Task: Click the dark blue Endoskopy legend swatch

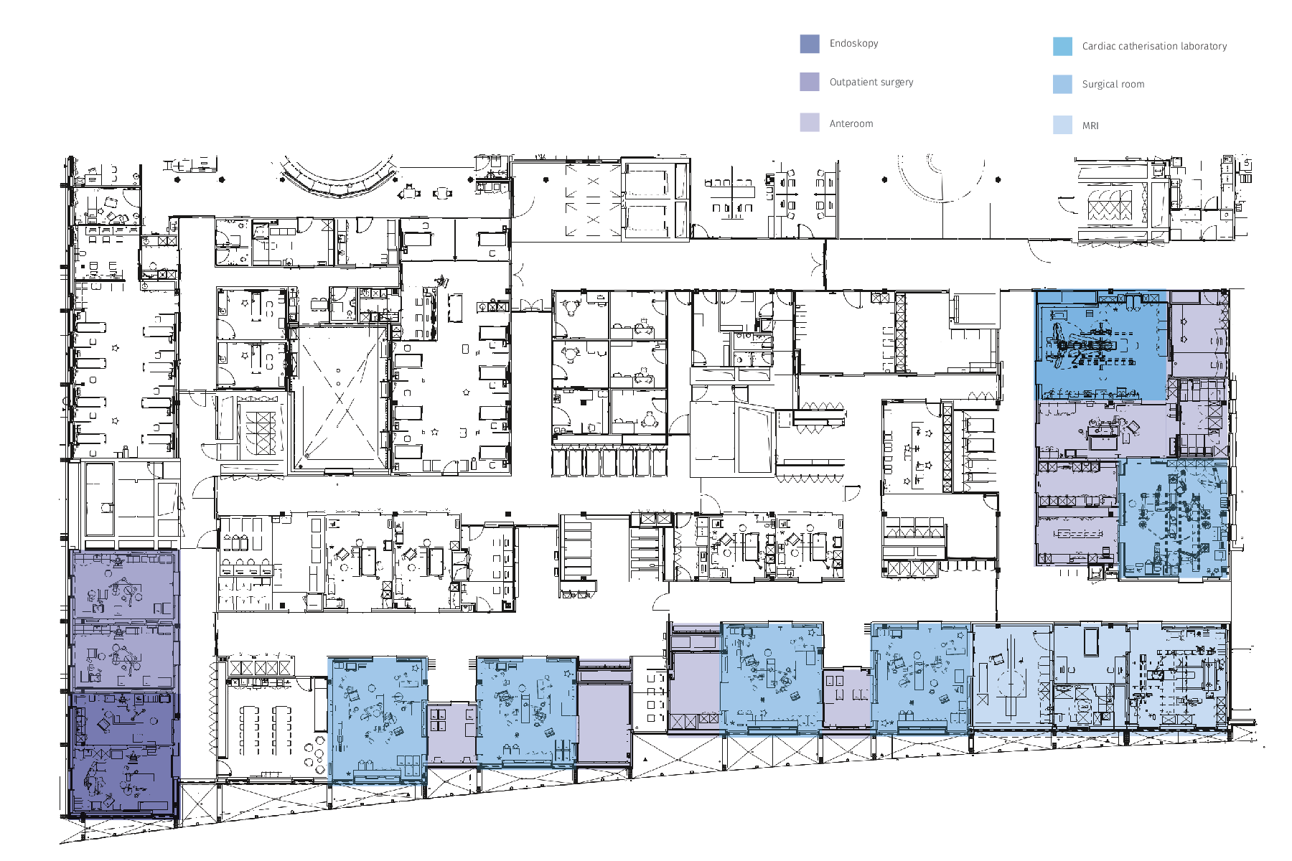Action: 810,44
